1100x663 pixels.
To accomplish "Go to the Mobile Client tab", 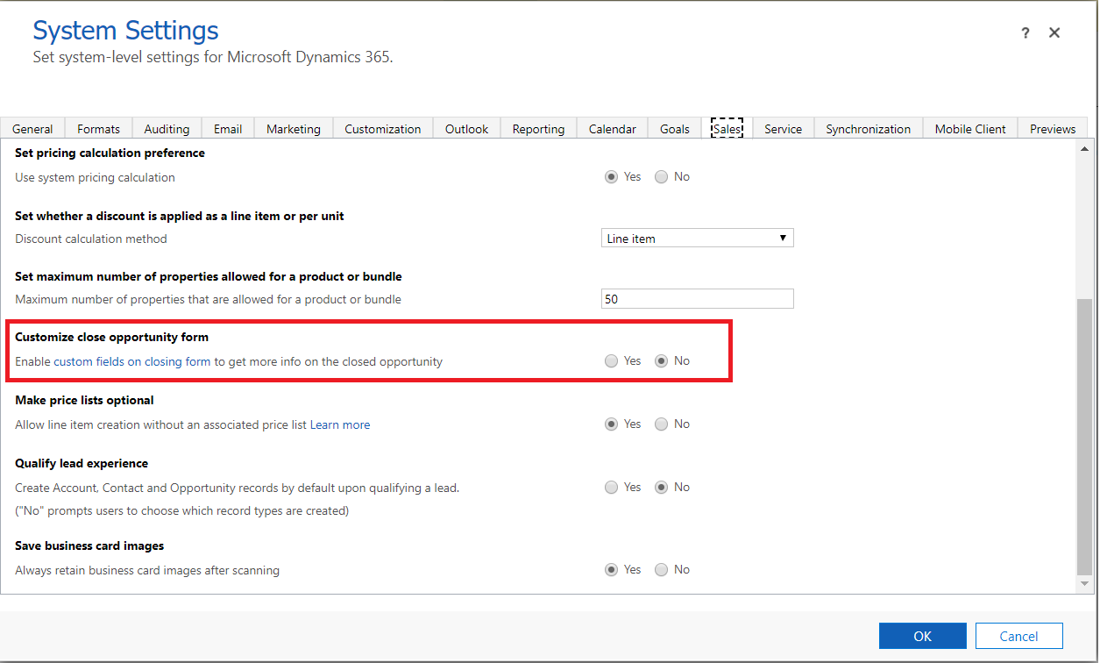I will [x=970, y=129].
